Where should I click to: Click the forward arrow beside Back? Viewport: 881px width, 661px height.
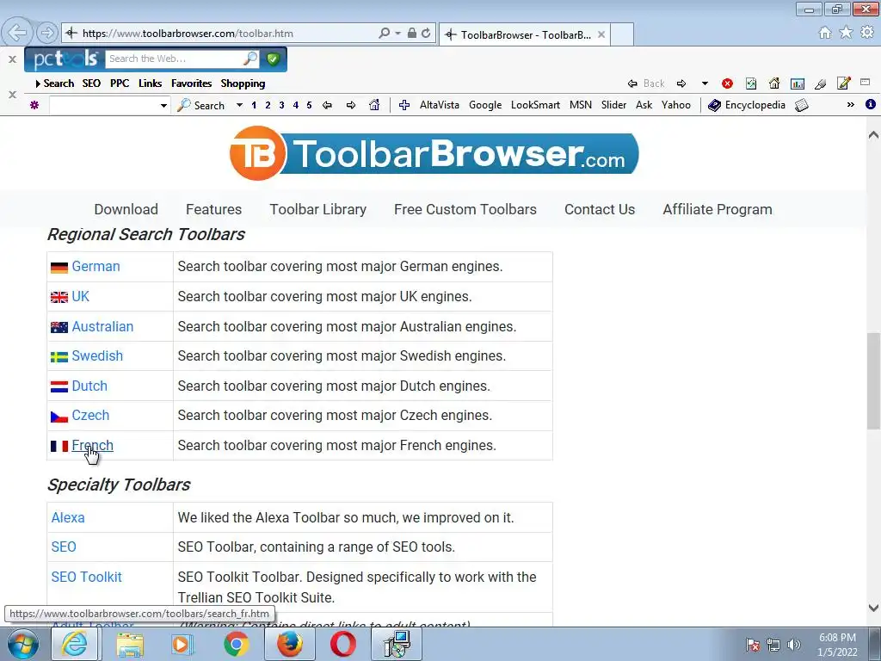pyautogui.click(x=681, y=83)
